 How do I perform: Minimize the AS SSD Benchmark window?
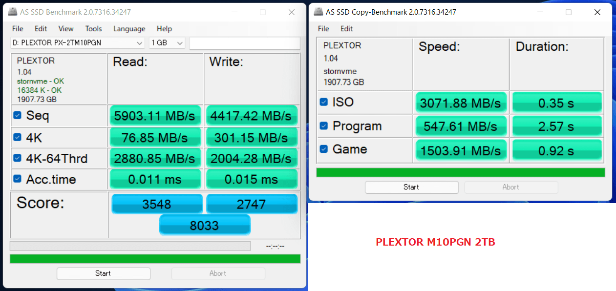(234, 12)
